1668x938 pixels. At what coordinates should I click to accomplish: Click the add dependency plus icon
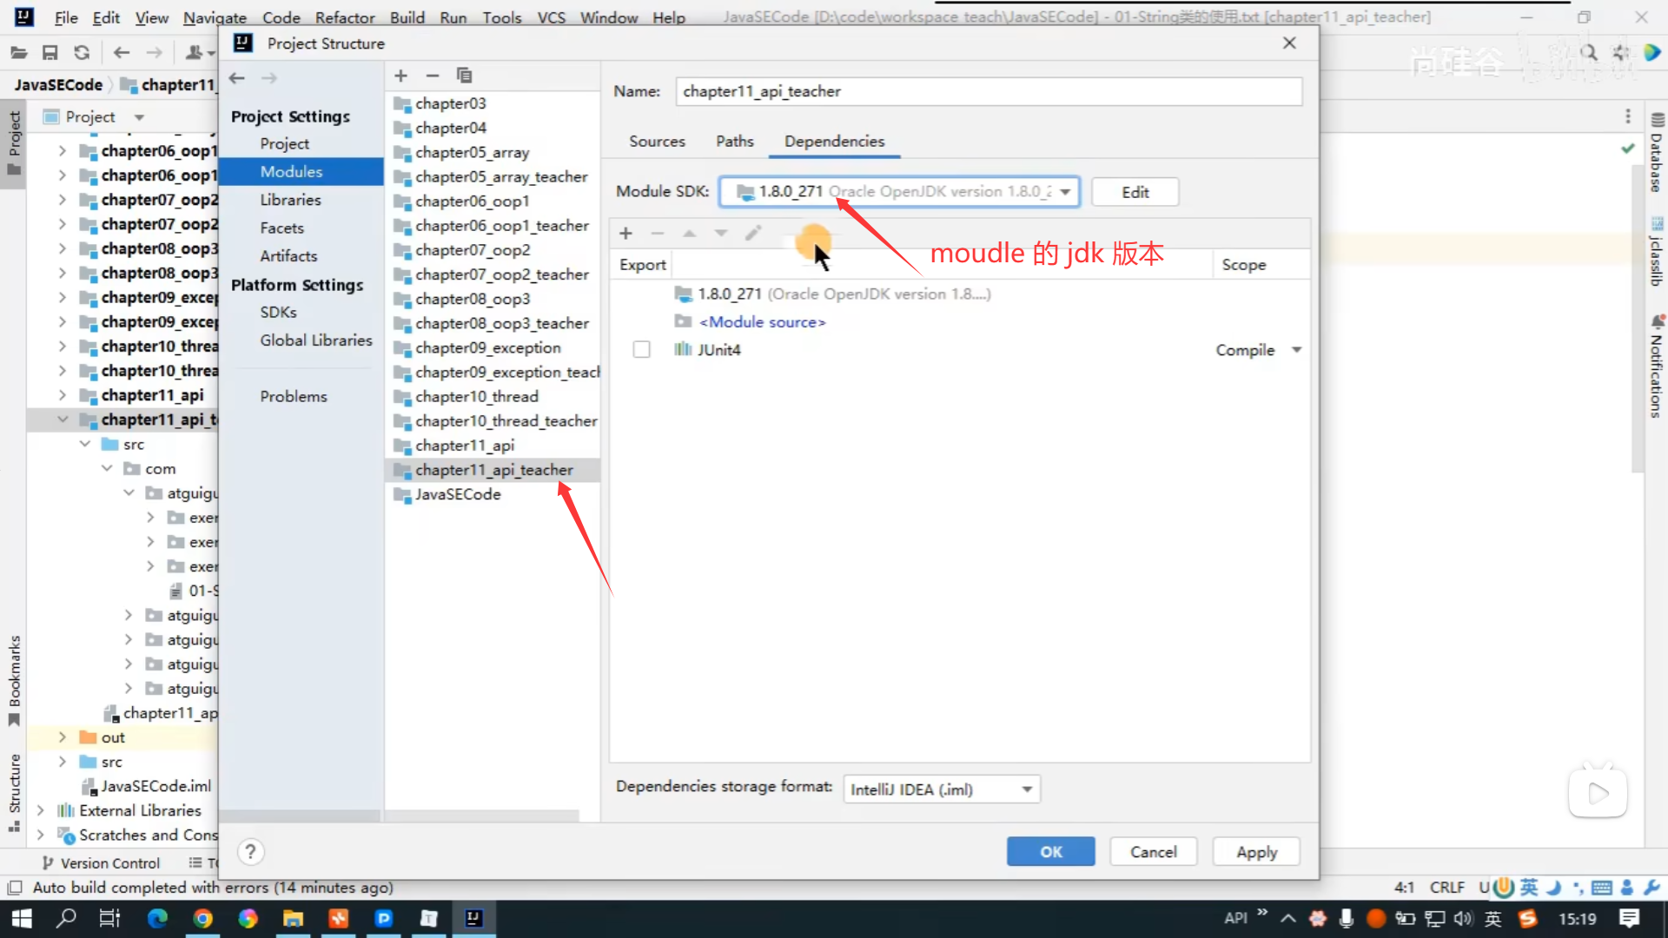625,233
